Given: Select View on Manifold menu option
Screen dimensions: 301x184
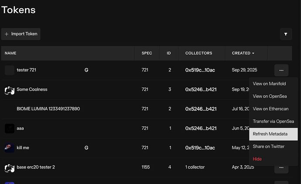Looking at the screenshot, I should point(267,84).
